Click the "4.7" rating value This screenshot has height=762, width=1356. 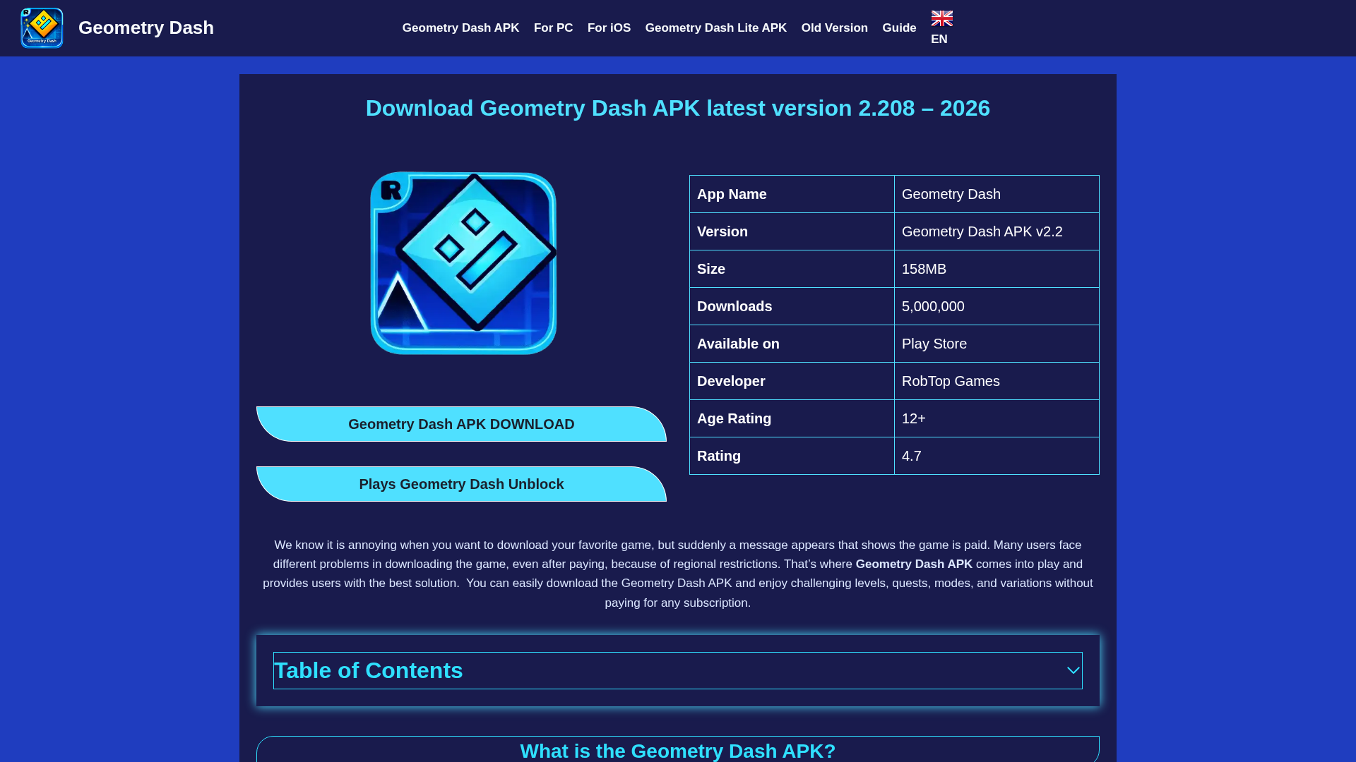tap(997, 456)
